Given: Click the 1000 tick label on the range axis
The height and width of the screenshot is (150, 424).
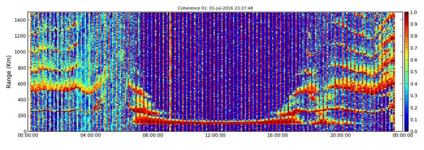Looking at the screenshot, I should pyautogui.click(x=21, y=52).
